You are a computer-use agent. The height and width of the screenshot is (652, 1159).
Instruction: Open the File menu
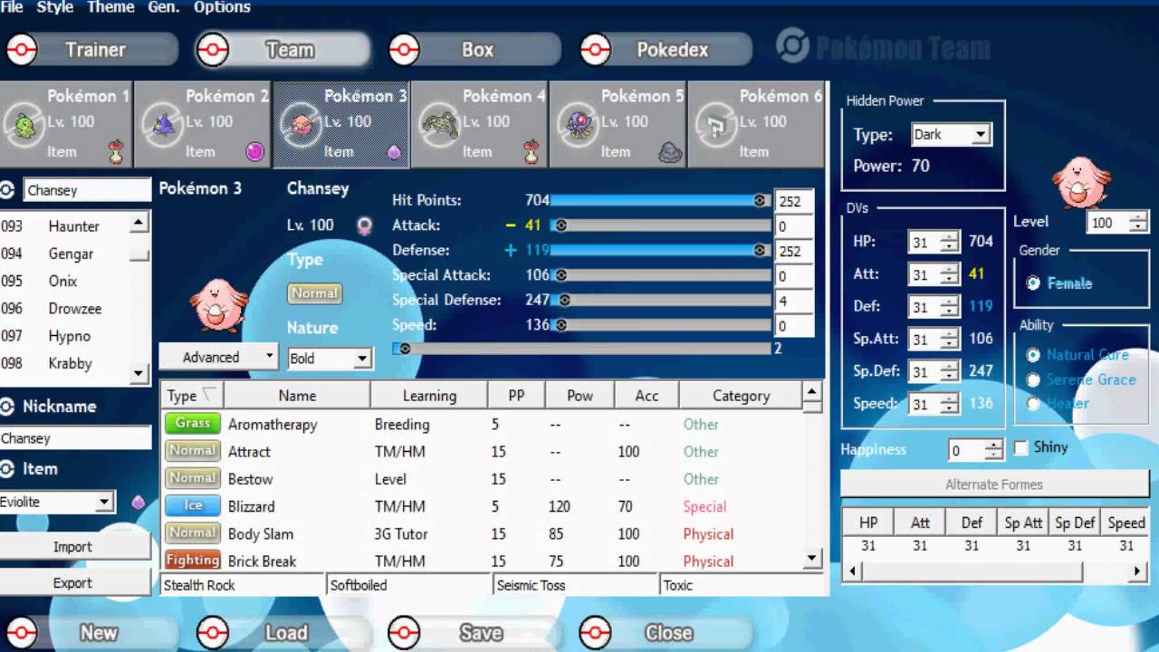tap(13, 7)
